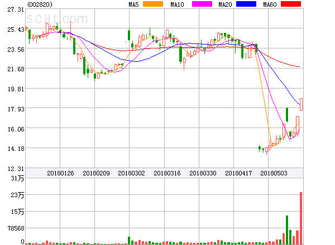Click the 17.93 price axis label
The image size is (335, 245).
[16, 109]
